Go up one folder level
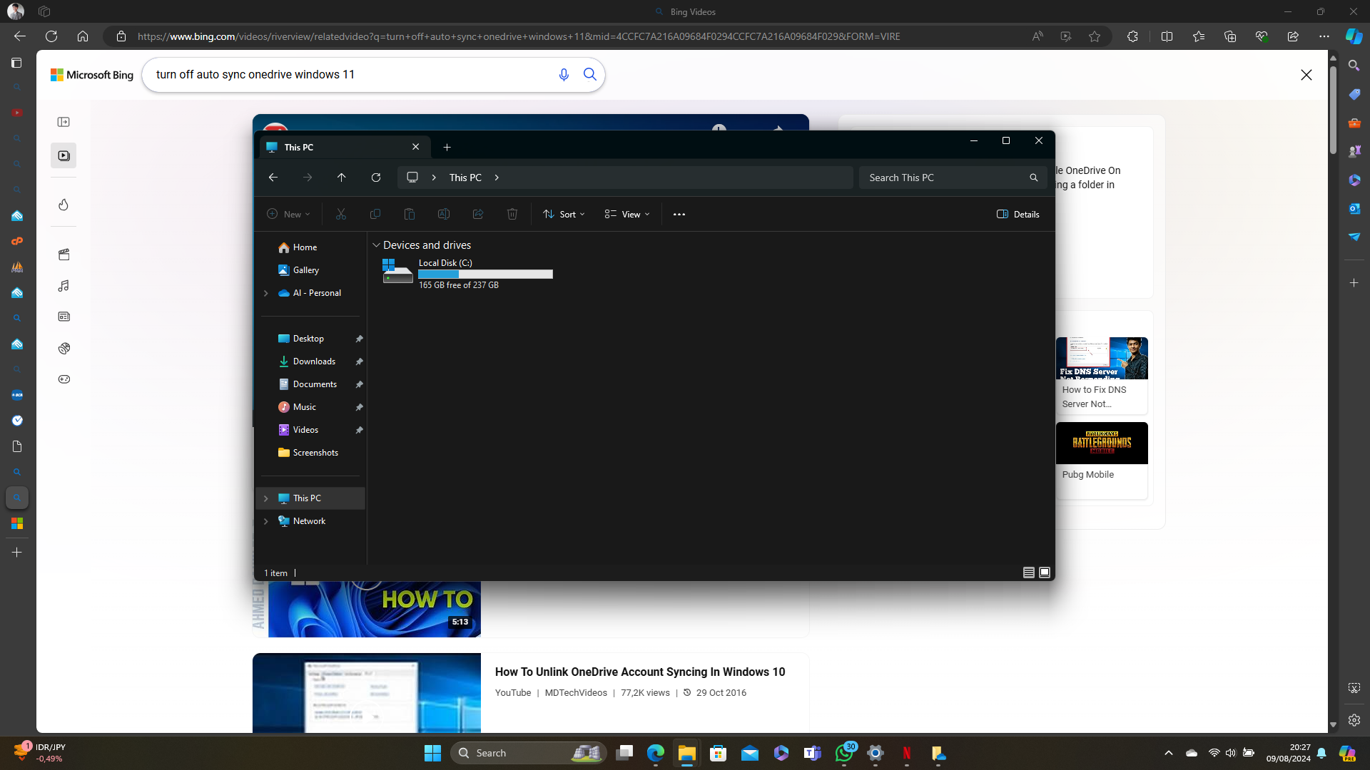The width and height of the screenshot is (1370, 770). [x=342, y=178]
